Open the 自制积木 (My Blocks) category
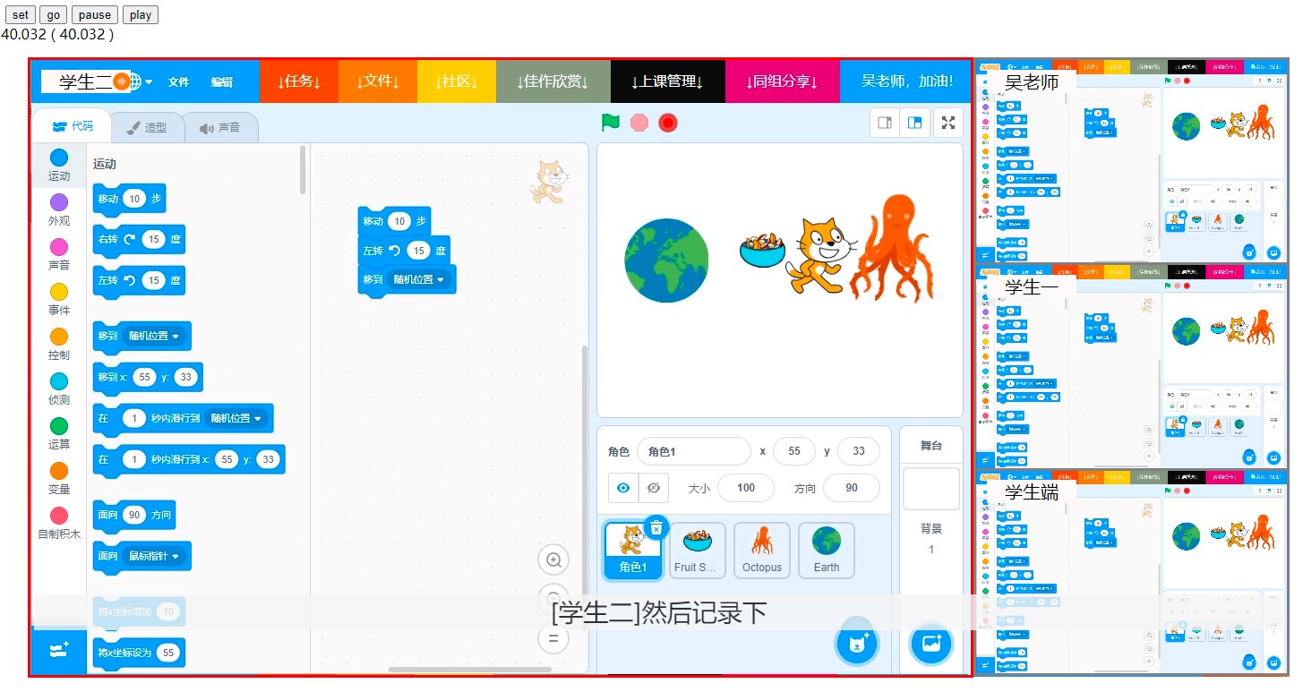Screen dimensions: 1303x692 pos(59,523)
